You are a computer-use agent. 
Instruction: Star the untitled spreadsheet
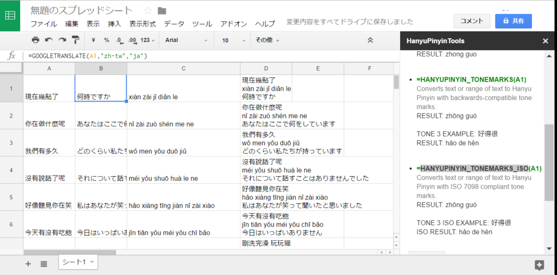(147, 11)
